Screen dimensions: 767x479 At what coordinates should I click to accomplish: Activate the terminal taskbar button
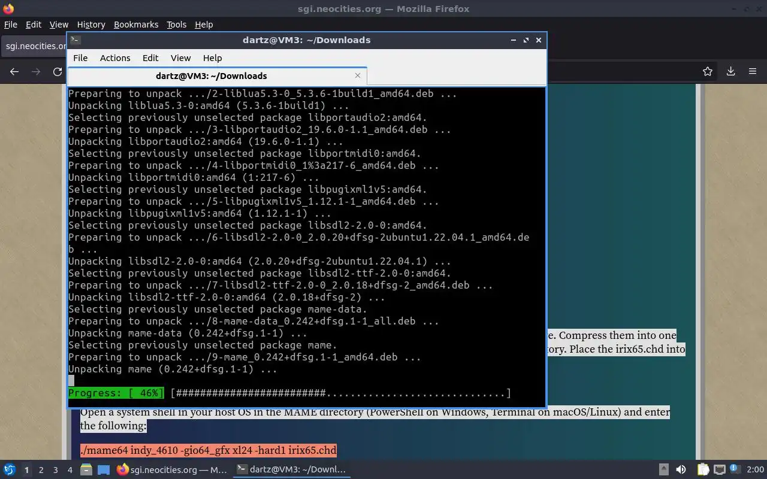[x=292, y=469]
